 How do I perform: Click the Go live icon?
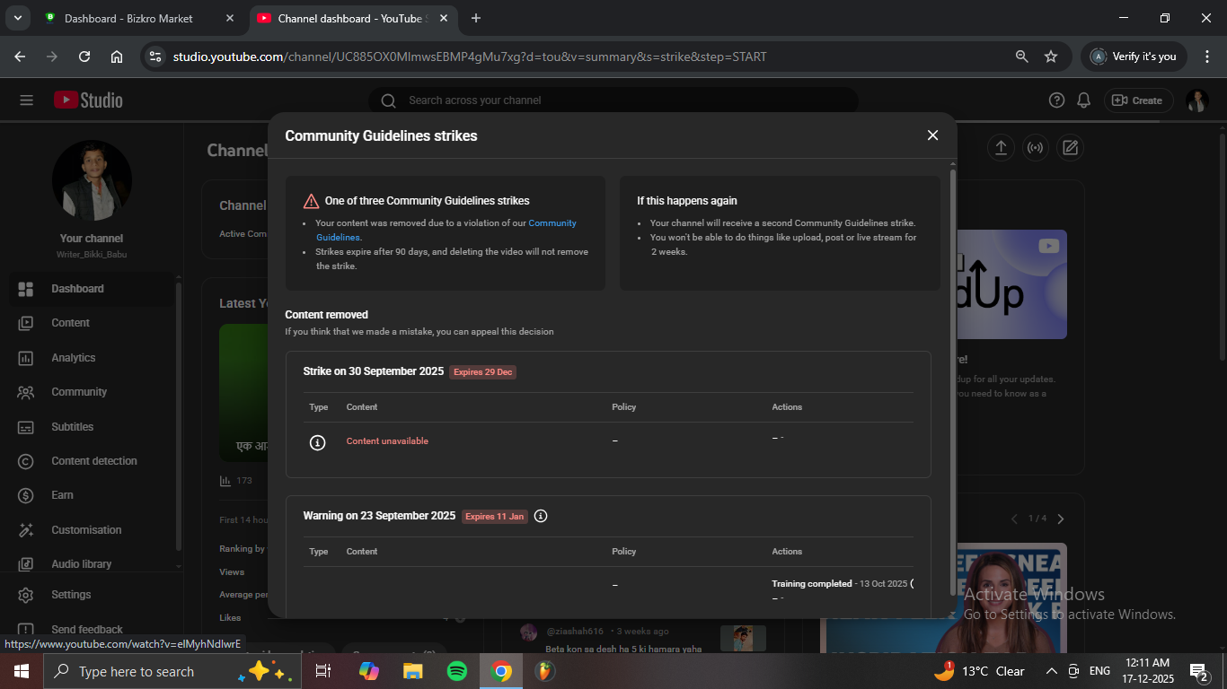pos(1035,148)
